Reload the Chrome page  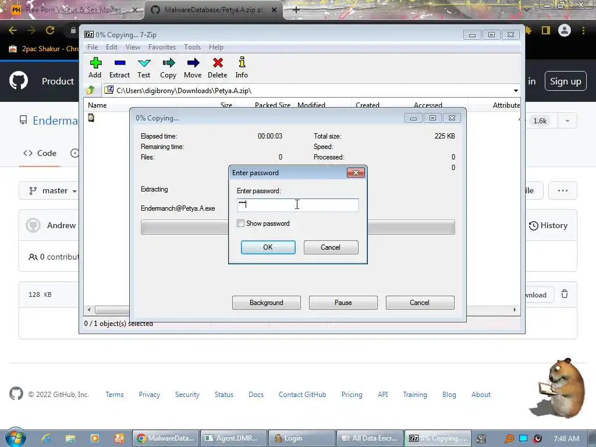tap(50, 30)
